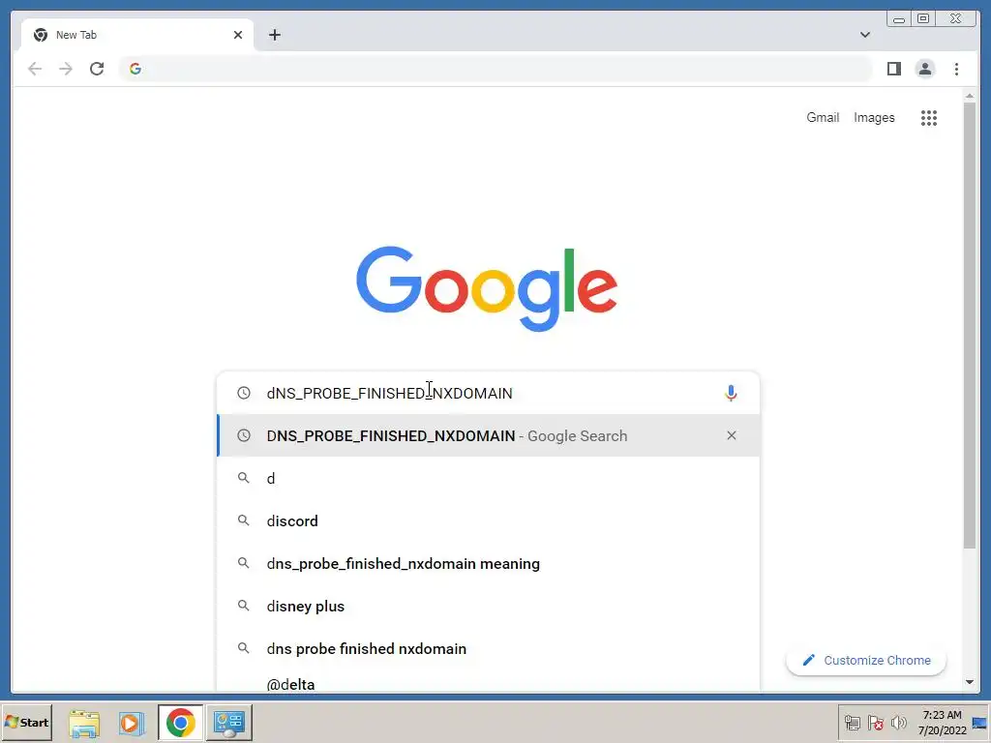Click the scrollbar up arrow
Image resolution: width=991 pixels, height=743 pixels.
(969, 96)
